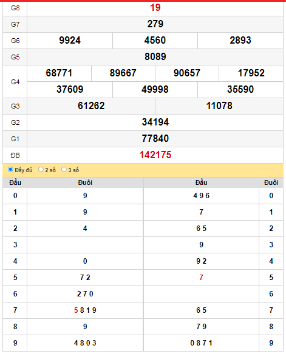Click G3 number 11078
286x354 pixels.
click(x=219, y=106)
